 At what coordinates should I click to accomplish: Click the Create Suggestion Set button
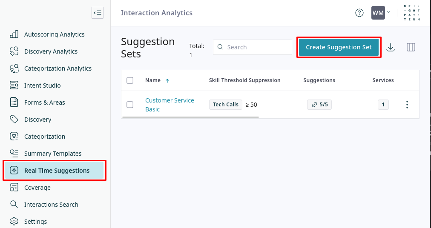(339, 47)
